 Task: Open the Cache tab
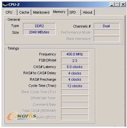[x=24, y=12]
